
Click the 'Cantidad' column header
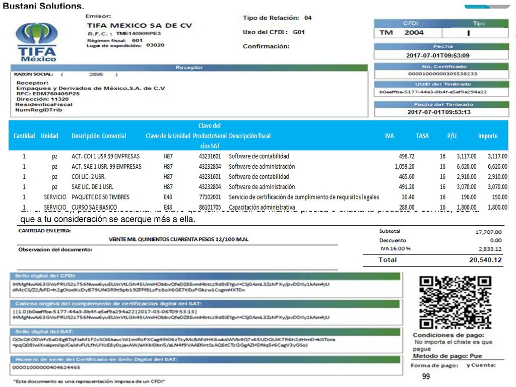coord(24,136)
